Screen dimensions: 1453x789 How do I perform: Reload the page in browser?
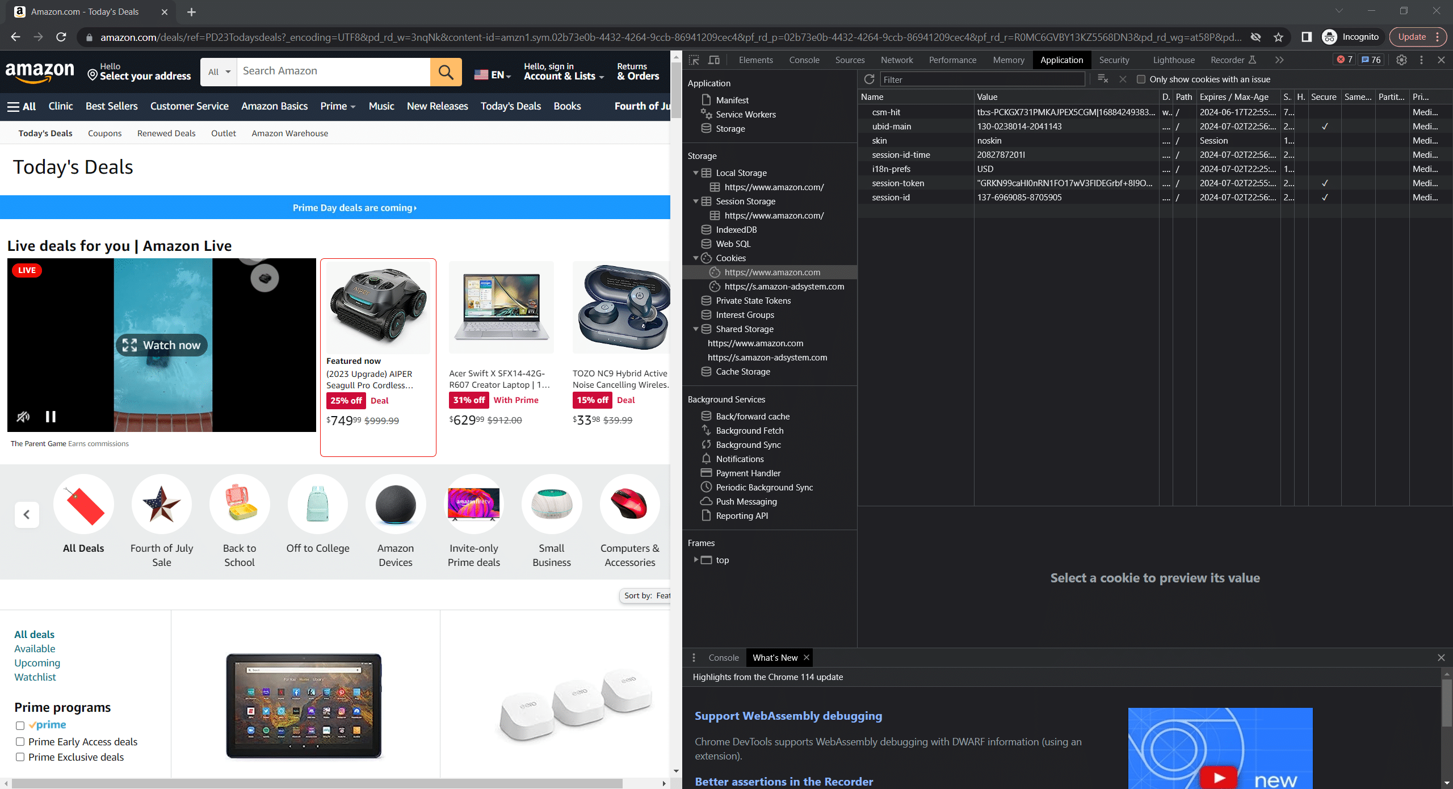pos(61,37)
